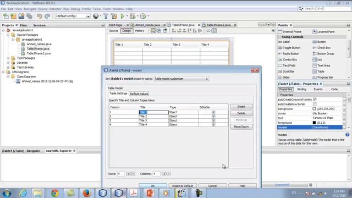Click the Rows count input field
This screenshot has height=198, width=352.
pyautogui.click(x=121, y=174)
